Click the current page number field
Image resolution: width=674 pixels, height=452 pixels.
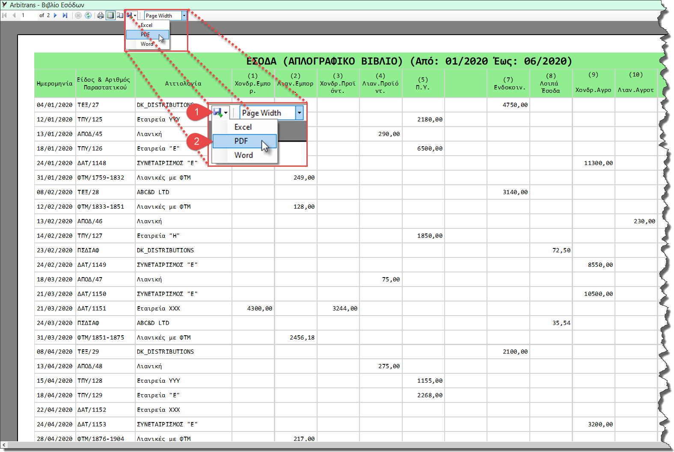coord(28,15)
